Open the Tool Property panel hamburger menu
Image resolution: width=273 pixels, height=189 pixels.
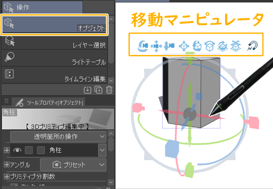coord(6,101)
